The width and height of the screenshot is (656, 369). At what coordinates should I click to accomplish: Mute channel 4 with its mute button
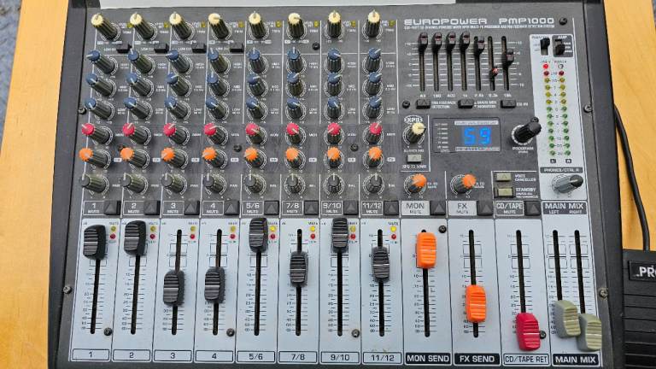pyautogui.click(x=231, y=208)
